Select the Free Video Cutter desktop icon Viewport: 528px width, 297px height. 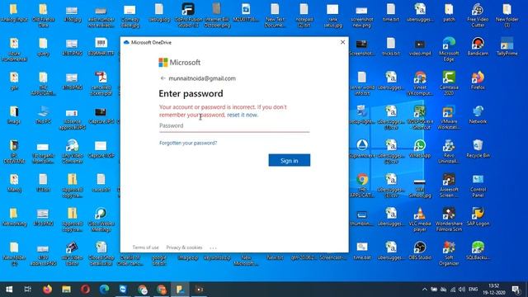478,16
